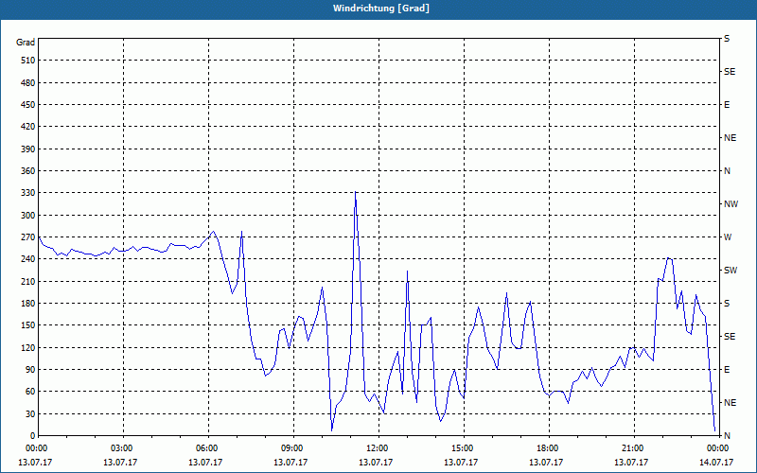Click the 270 y-axis value
The height and width of the screenshot is (473, 757).
click(28, 237)
